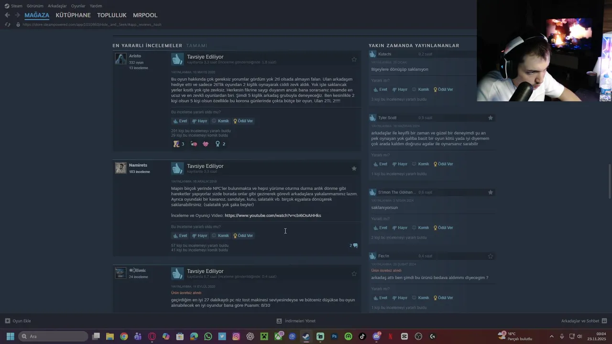Click the store URL address field
612x344 pixels.
coord(92,24)
